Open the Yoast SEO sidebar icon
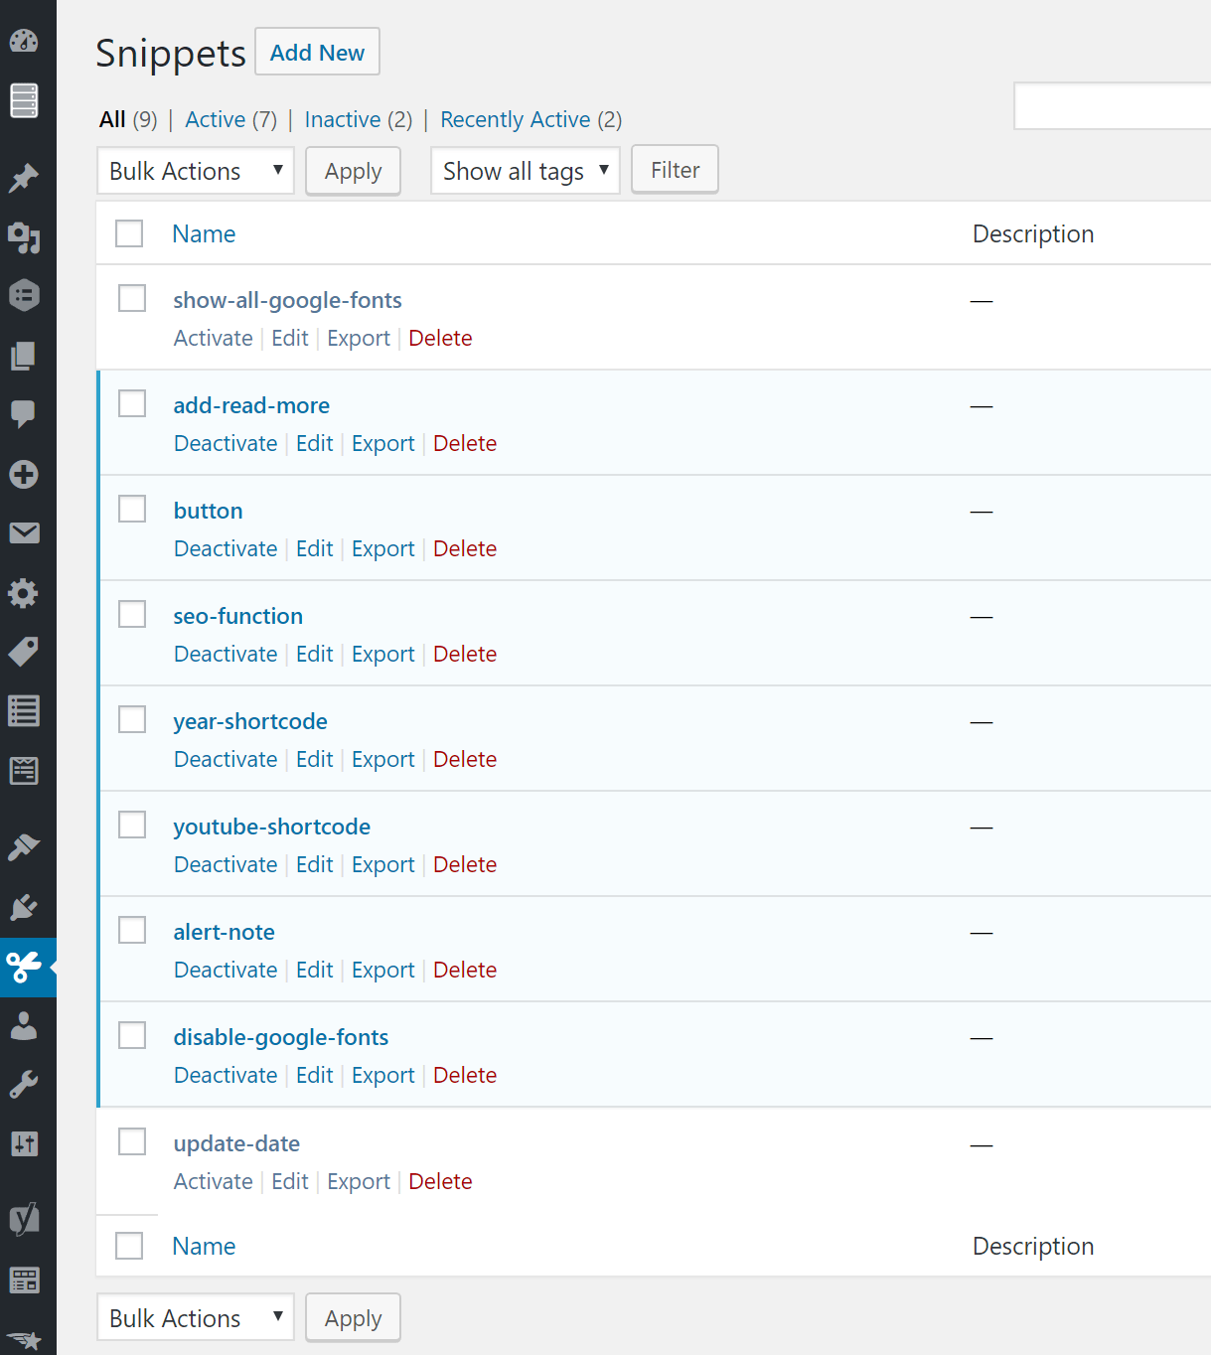 pyautogui.click(x=25, y=1218)
